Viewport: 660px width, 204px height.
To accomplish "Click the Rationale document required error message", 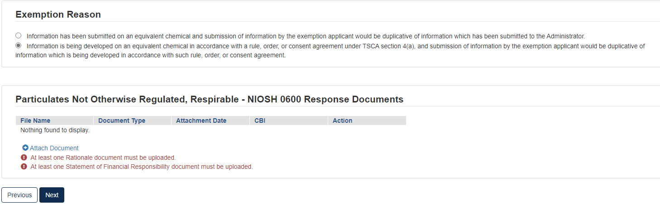I will coord(103,158).
